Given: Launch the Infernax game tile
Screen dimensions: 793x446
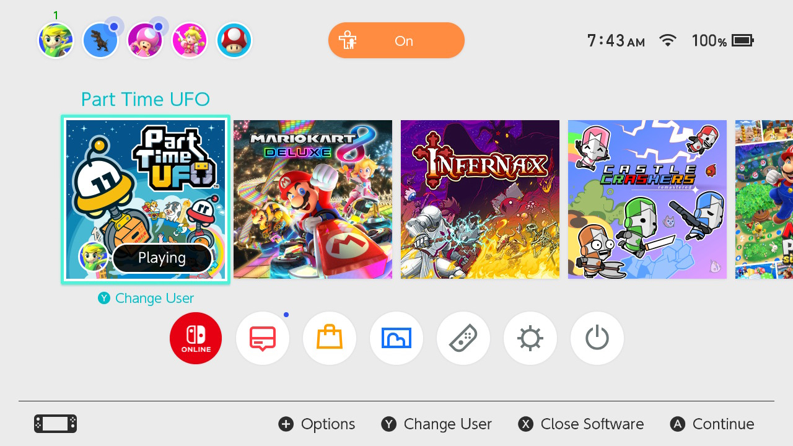Looking at the screenshot, I should pos(480,199).
